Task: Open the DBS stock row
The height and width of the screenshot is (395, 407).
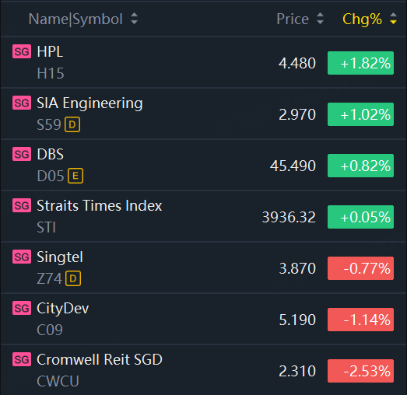Action: [x=204, y=165]
